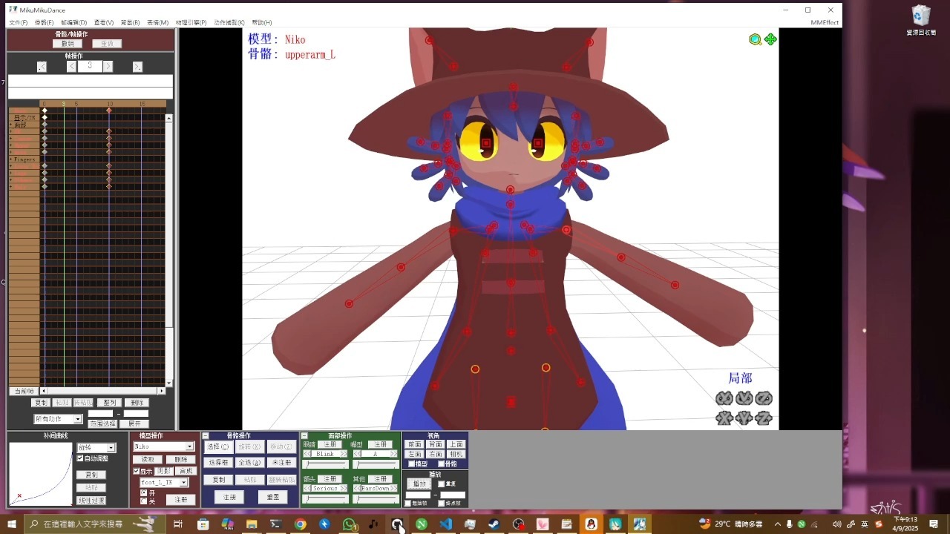Select the IK on radio button
This screenshot has width=950, height=534.
[144, 492]
